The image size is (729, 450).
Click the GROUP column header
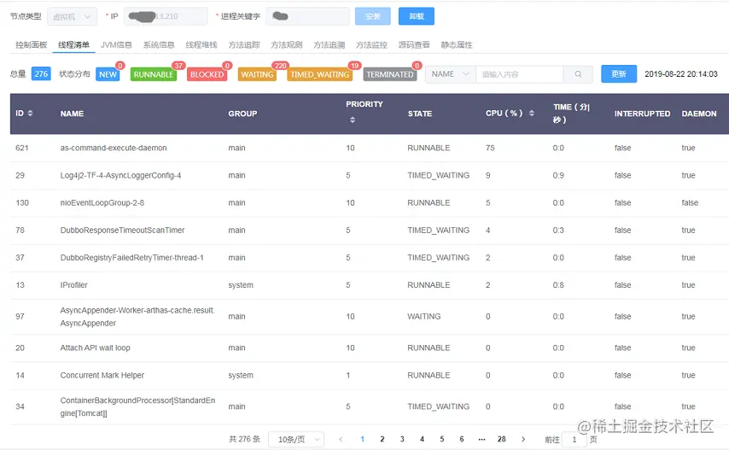tap(242, 114)
